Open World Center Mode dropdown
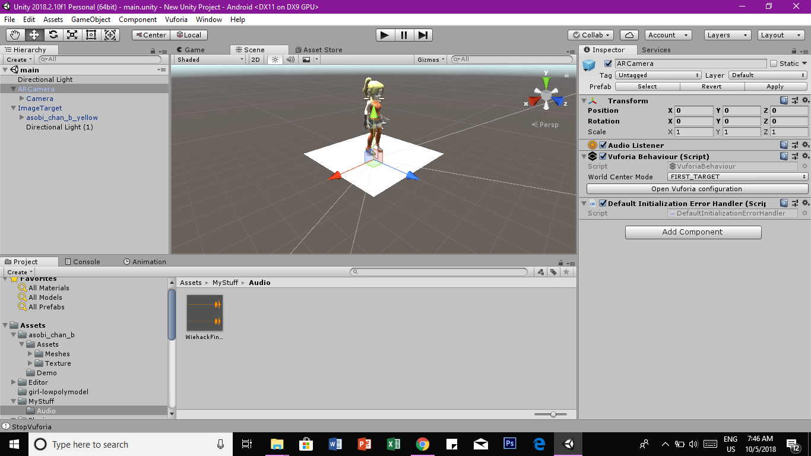Screen dimensions: 811x456 coord(738,177)
